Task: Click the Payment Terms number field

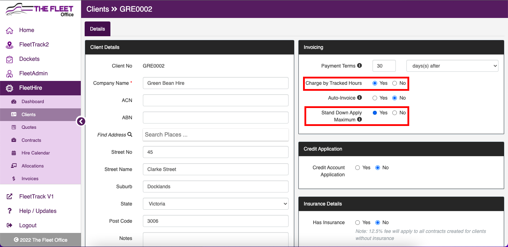Action: pyautogui.click(x=384, y=66)
